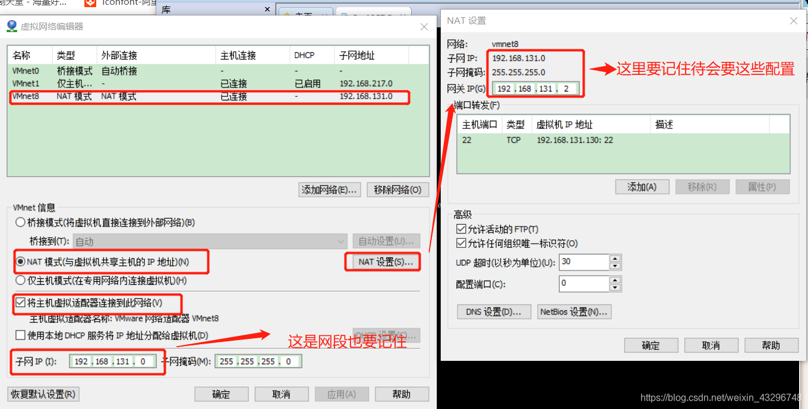Confirm with 确定 in NAT settings dialog
The width and height of the screenshot is (808, 409).
pos(651,345)
